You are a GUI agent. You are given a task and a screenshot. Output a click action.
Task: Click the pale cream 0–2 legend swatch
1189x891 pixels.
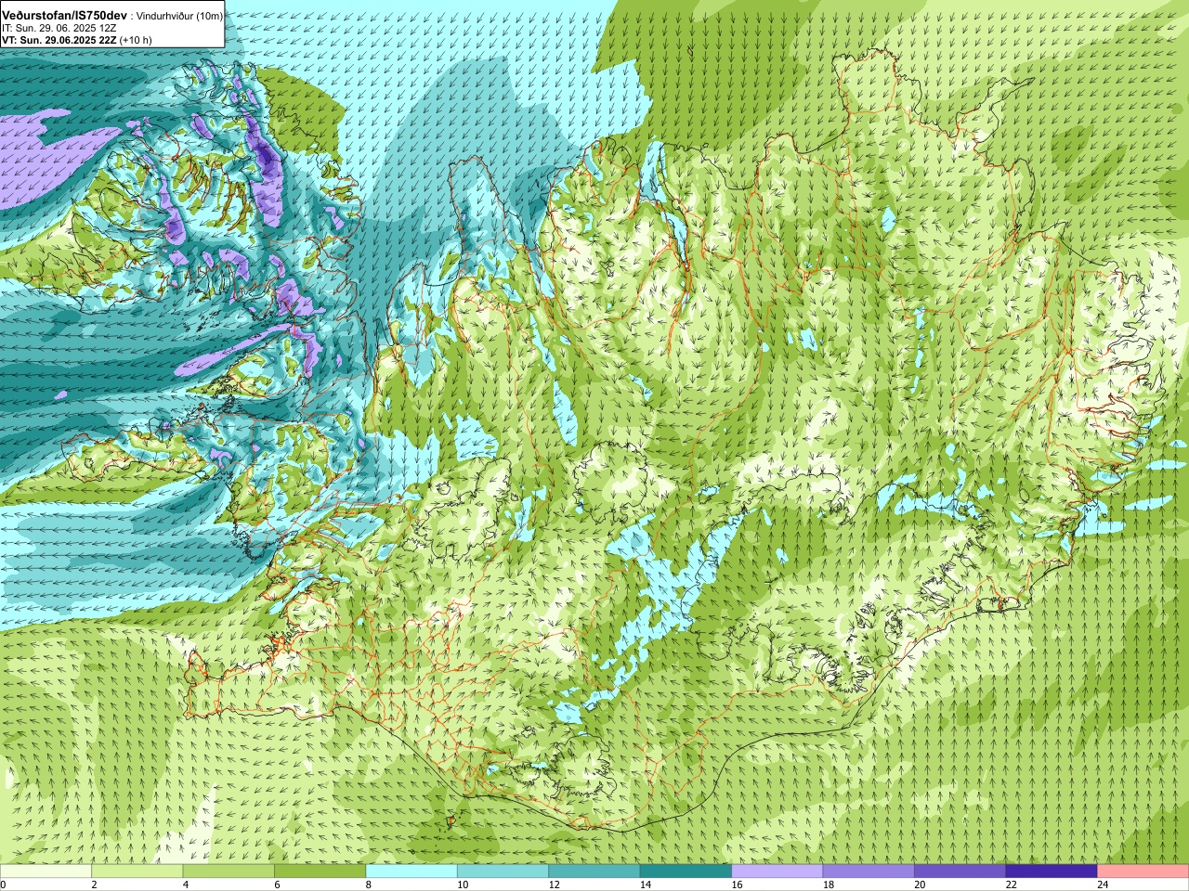46,872
